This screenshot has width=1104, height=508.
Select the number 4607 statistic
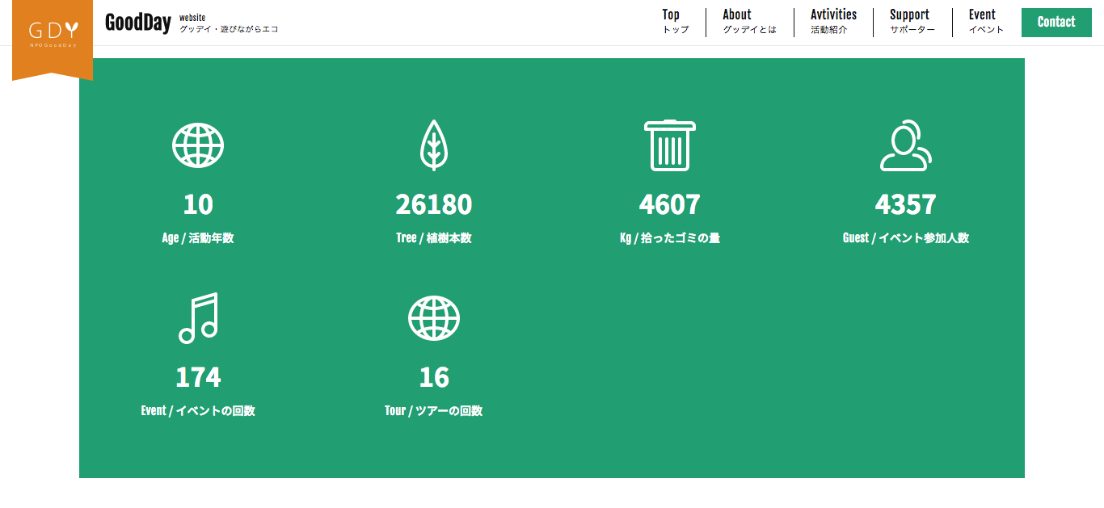point(670,204)
